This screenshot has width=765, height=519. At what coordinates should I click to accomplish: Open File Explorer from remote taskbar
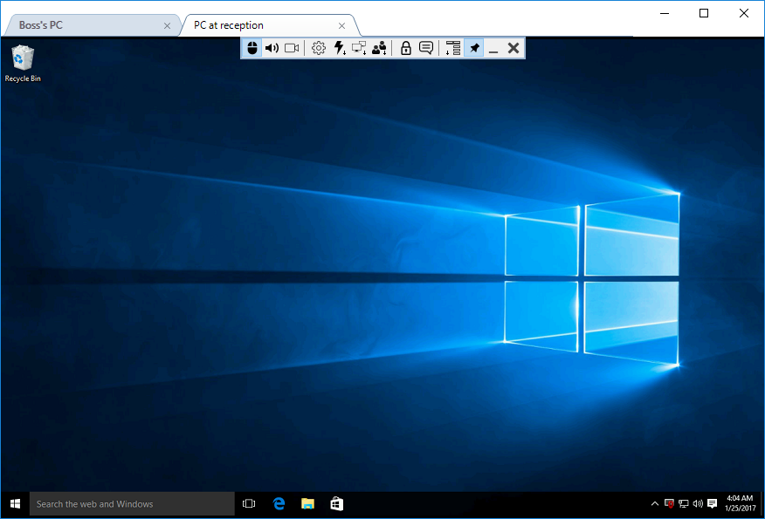tap(307, 503)
